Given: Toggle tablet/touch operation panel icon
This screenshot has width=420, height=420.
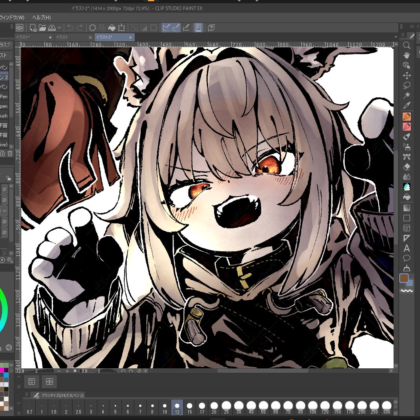Looking at the screenshot, I should pyautogui.click(x=198, y=28).
